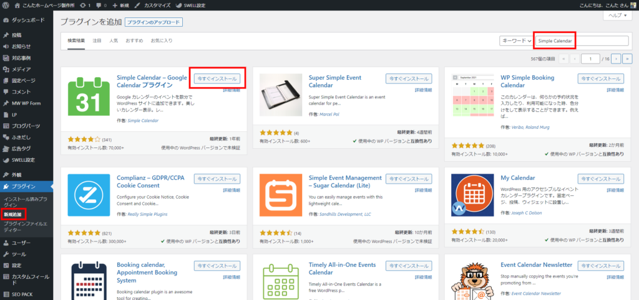The height and width of the screenshot is (300, 639).
Task: Expand the ヘルプ help panel
Action: [x=617, y=15]
